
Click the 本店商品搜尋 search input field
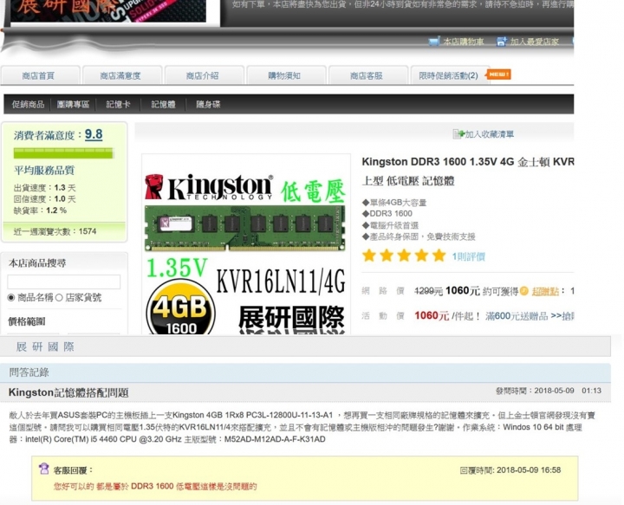[63, 282]
